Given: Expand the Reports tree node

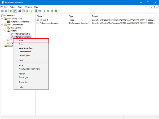Looking at the screenshot, I should [2, 46].
